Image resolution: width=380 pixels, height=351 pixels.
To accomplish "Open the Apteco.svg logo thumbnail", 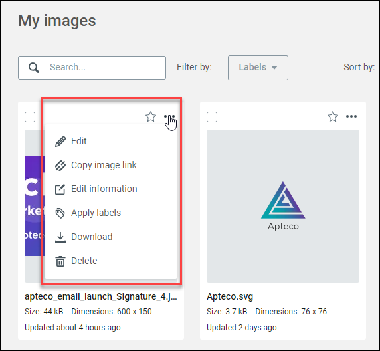I will 283,206.
